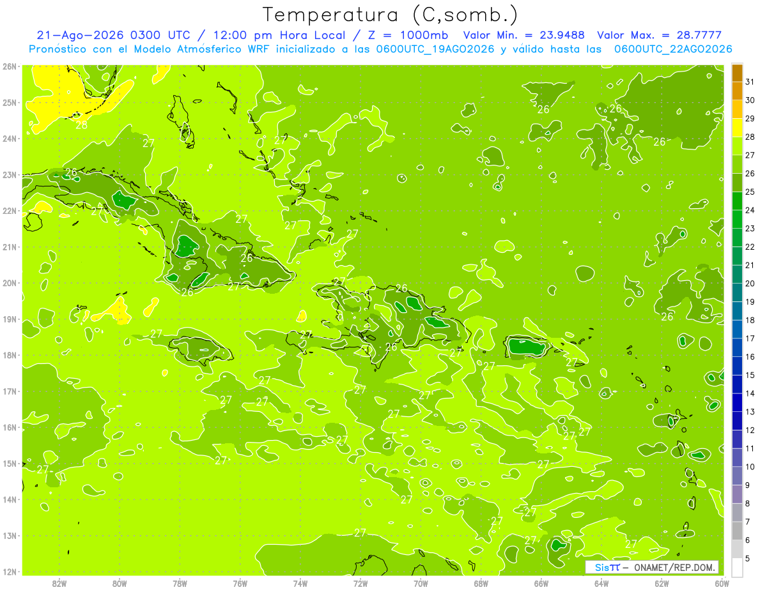The image size is (767, 592).
Task: Click the island of Jamaica on the map
Action: point(201,351)
